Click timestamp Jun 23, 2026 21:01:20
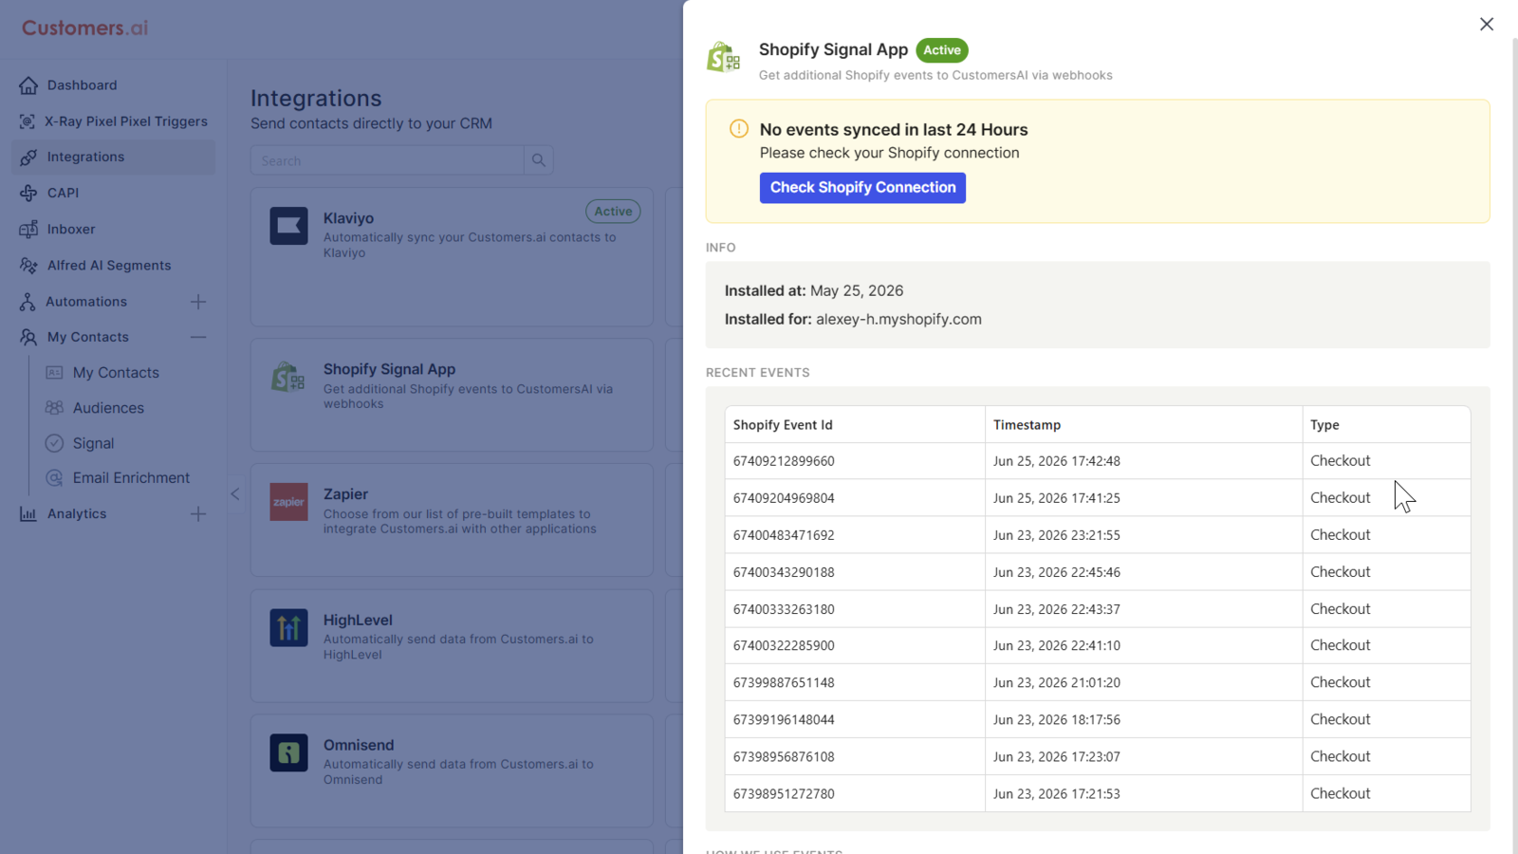Screen dimensions: 1518x854 point(1057,682)
